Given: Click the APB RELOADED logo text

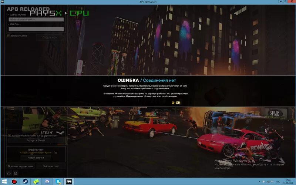Looking at the screenshot, I should [28, 9].
